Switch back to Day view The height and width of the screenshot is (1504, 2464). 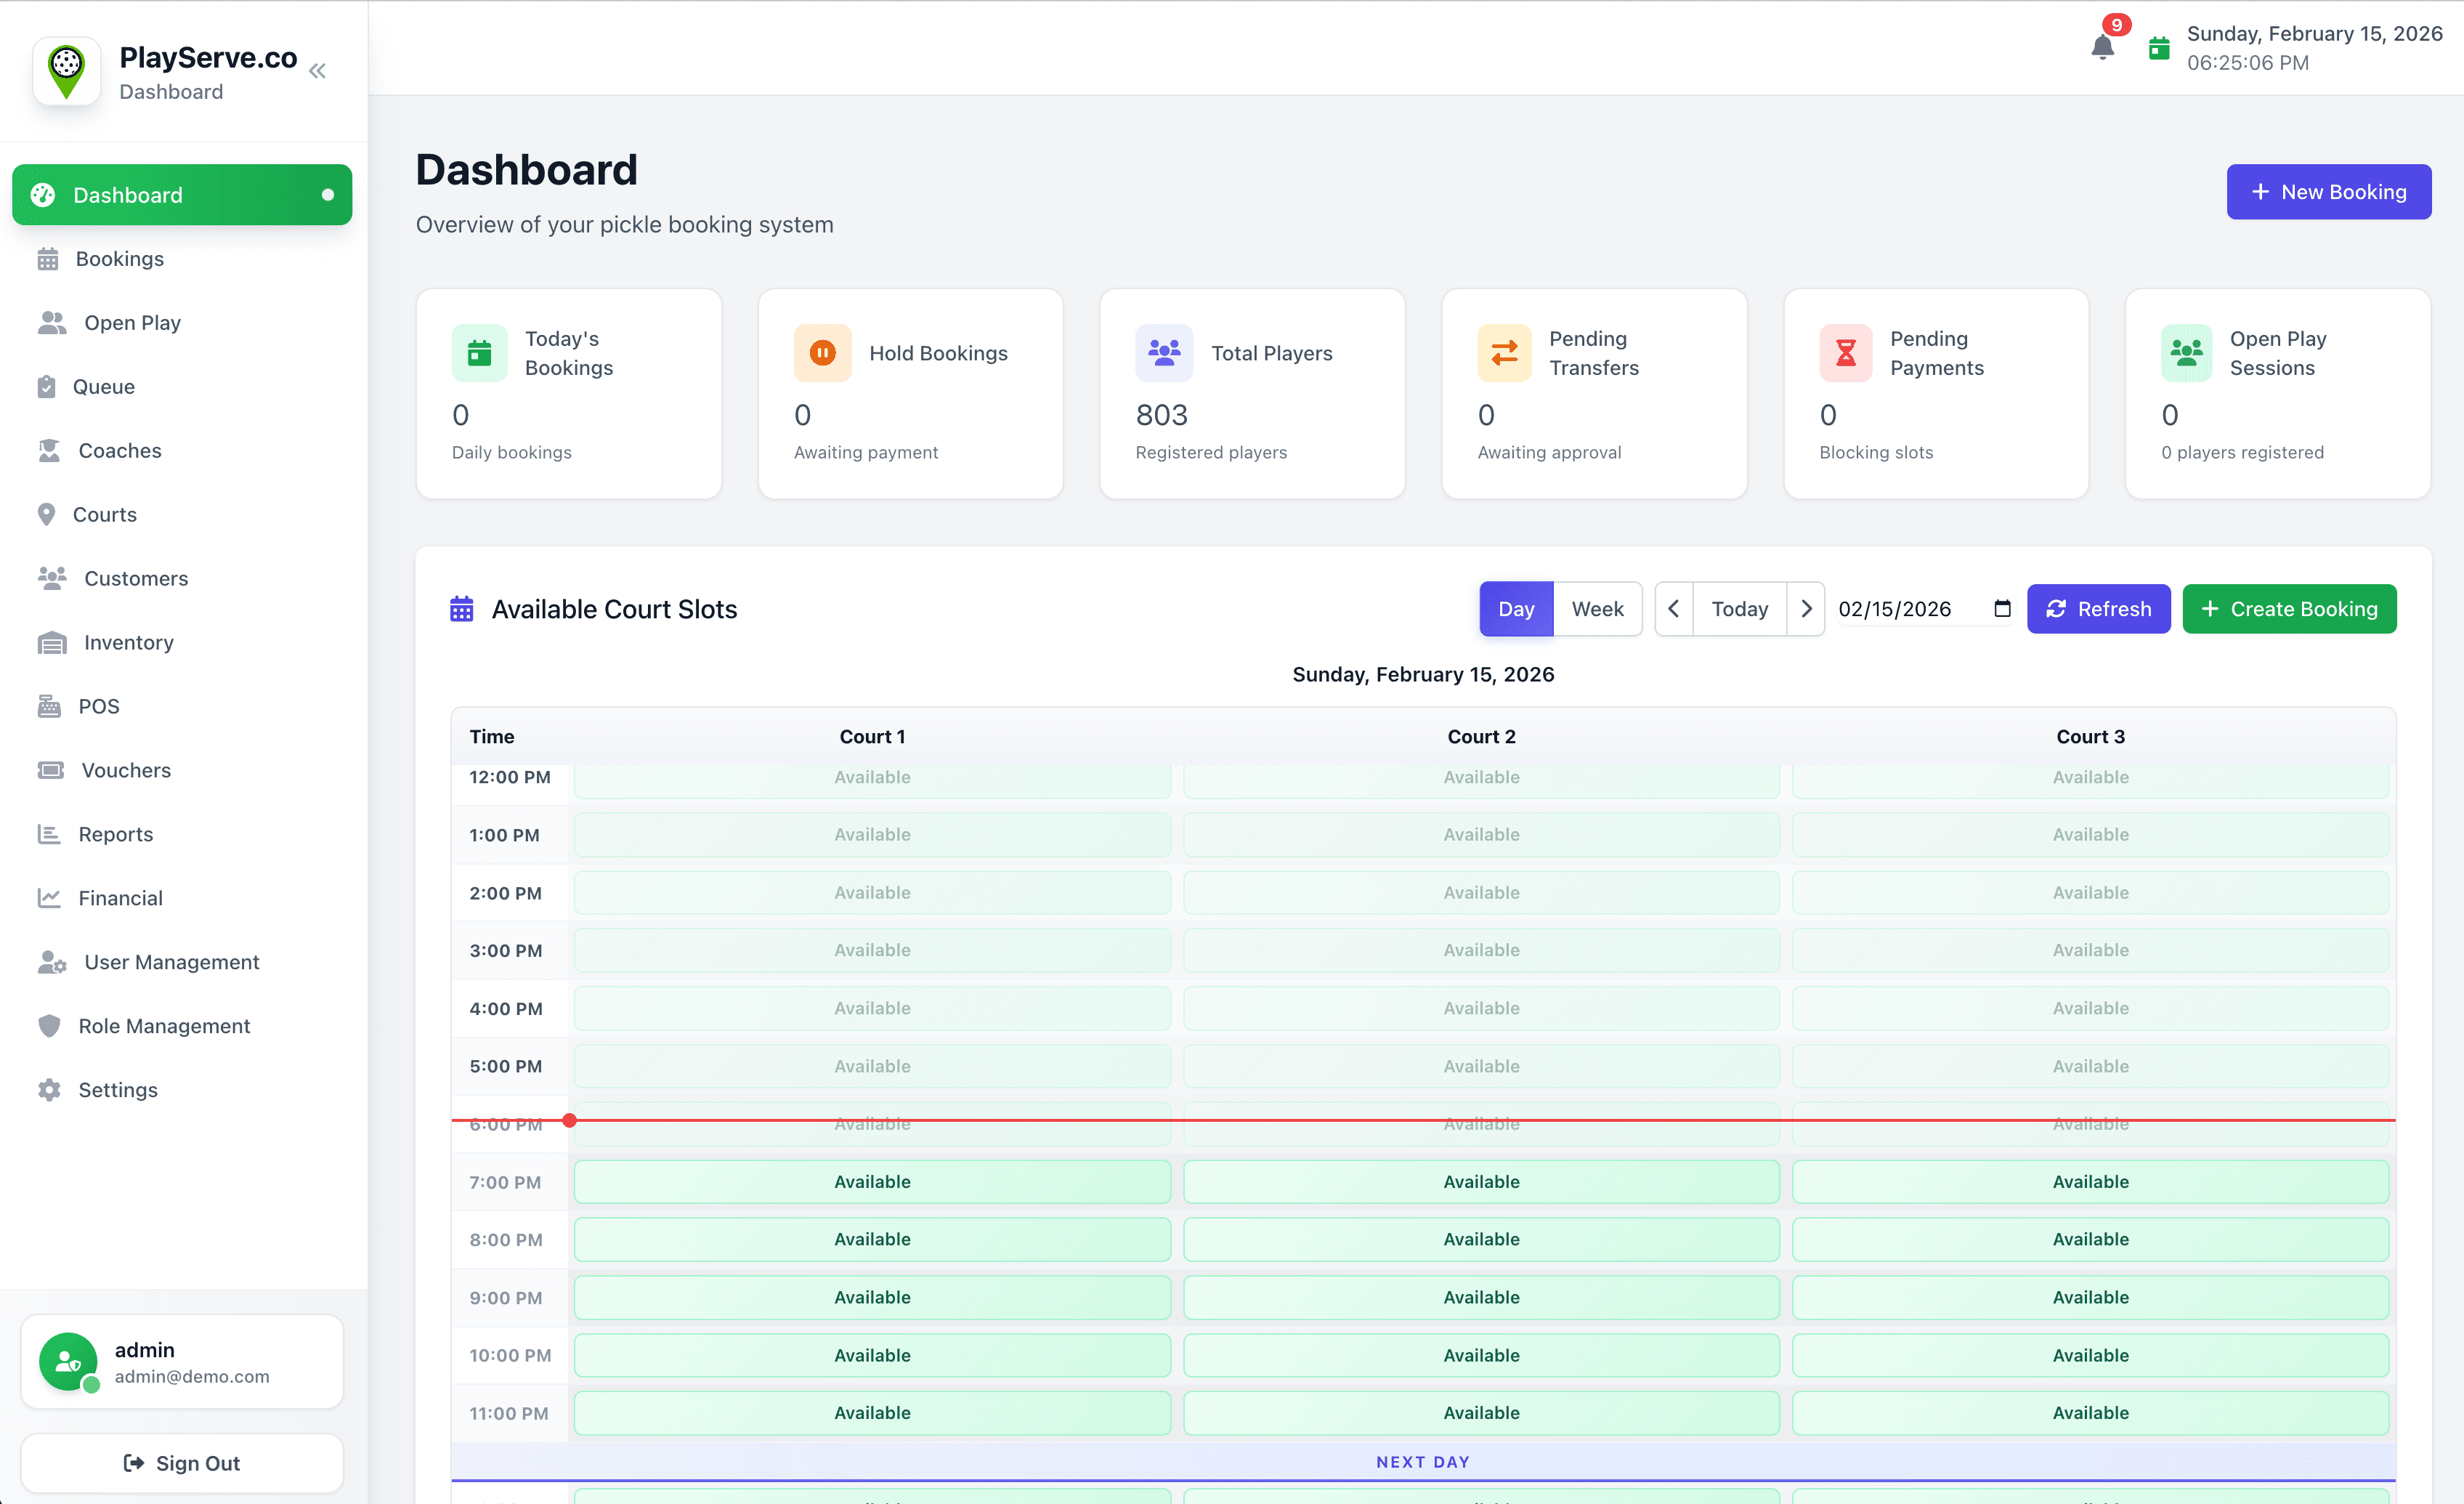(x=1516, y=608)
